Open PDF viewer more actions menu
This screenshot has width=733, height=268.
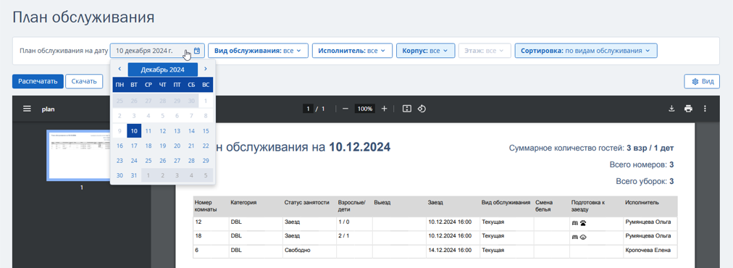click(x=705, y=109)
